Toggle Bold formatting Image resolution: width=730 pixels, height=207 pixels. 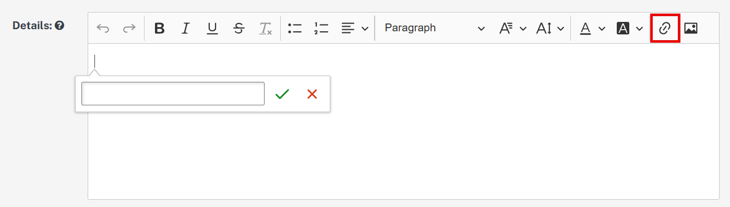click(160, 28)
